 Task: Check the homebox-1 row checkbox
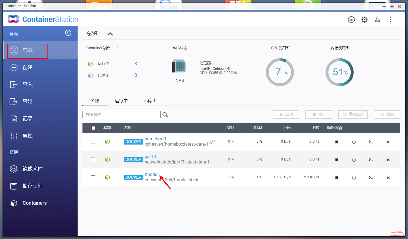93,142
